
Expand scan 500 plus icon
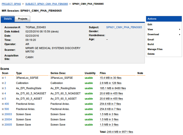pyautogui.click(x=3, y=109)
